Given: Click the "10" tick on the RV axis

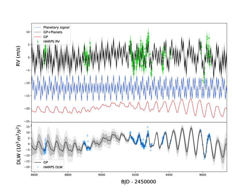Looking at the screenshot, I should pos(28,32).
